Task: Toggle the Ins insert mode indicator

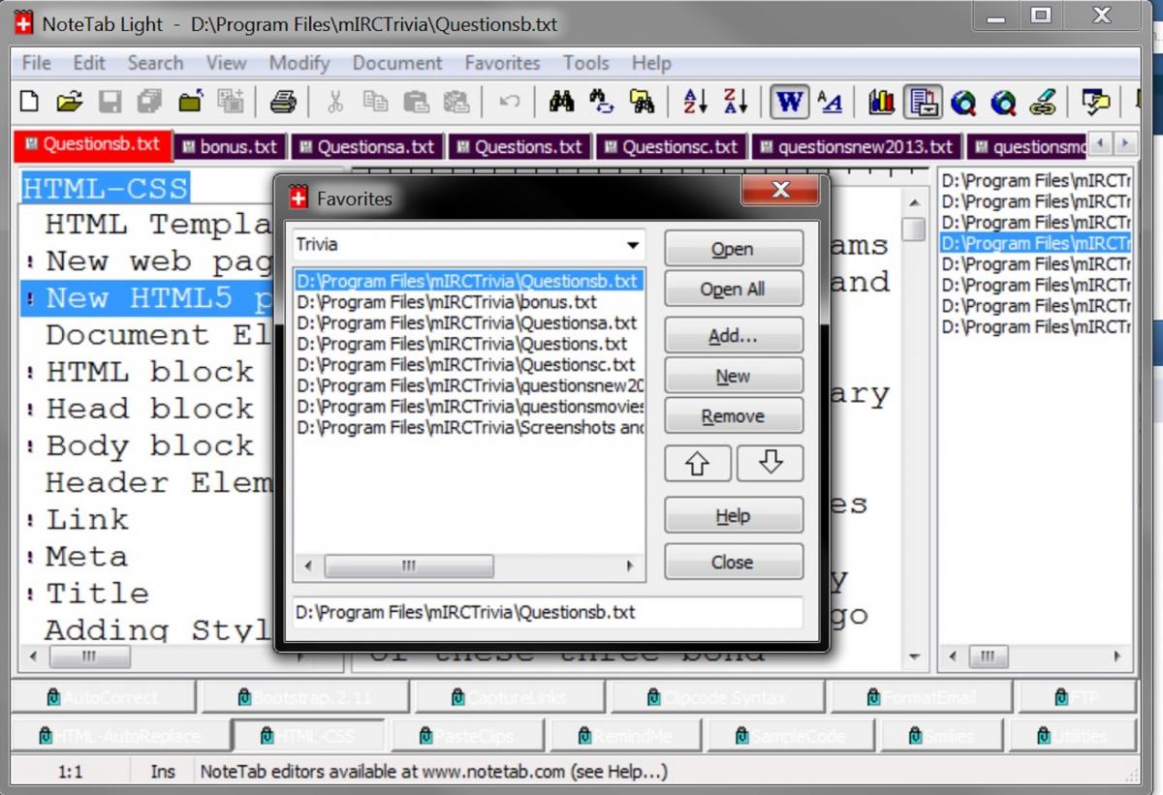Action: click(163, 772)
